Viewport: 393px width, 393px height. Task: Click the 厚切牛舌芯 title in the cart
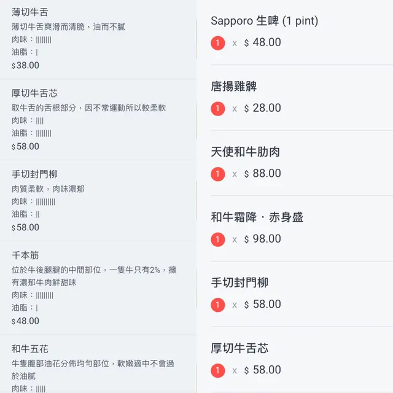point(239,348)
